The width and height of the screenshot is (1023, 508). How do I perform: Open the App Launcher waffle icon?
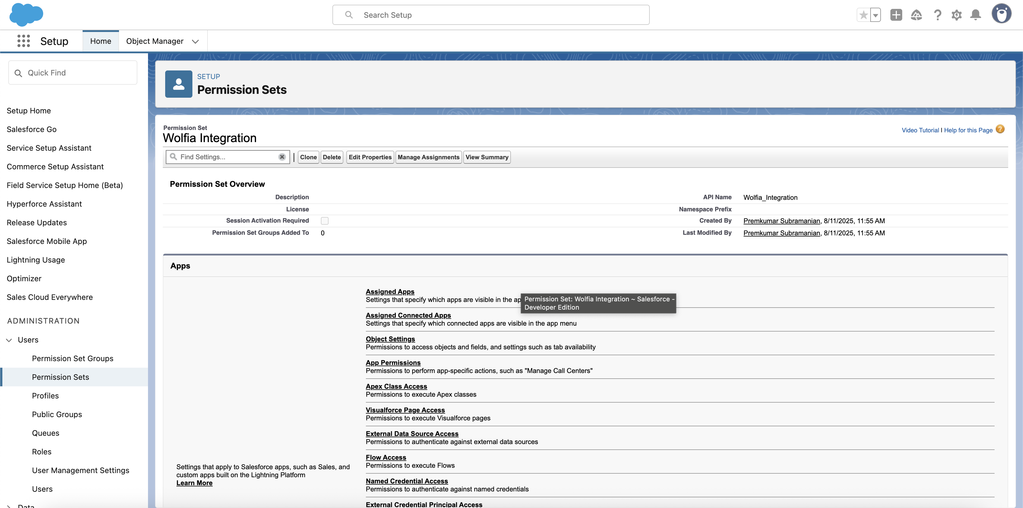point(23,41)
